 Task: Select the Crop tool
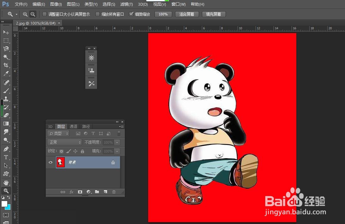point(6,65)
